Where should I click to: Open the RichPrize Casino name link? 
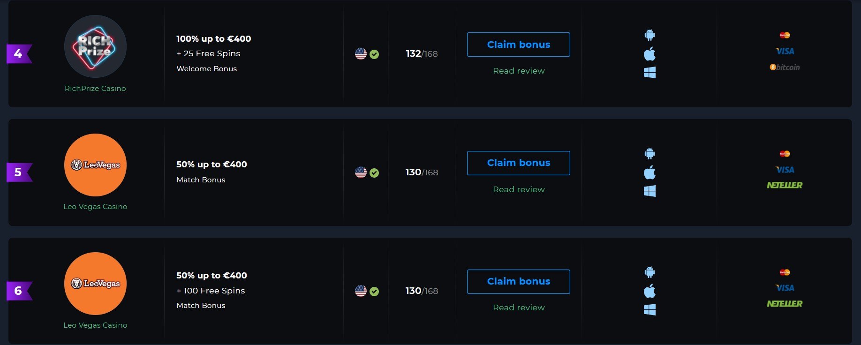(95, 89)
